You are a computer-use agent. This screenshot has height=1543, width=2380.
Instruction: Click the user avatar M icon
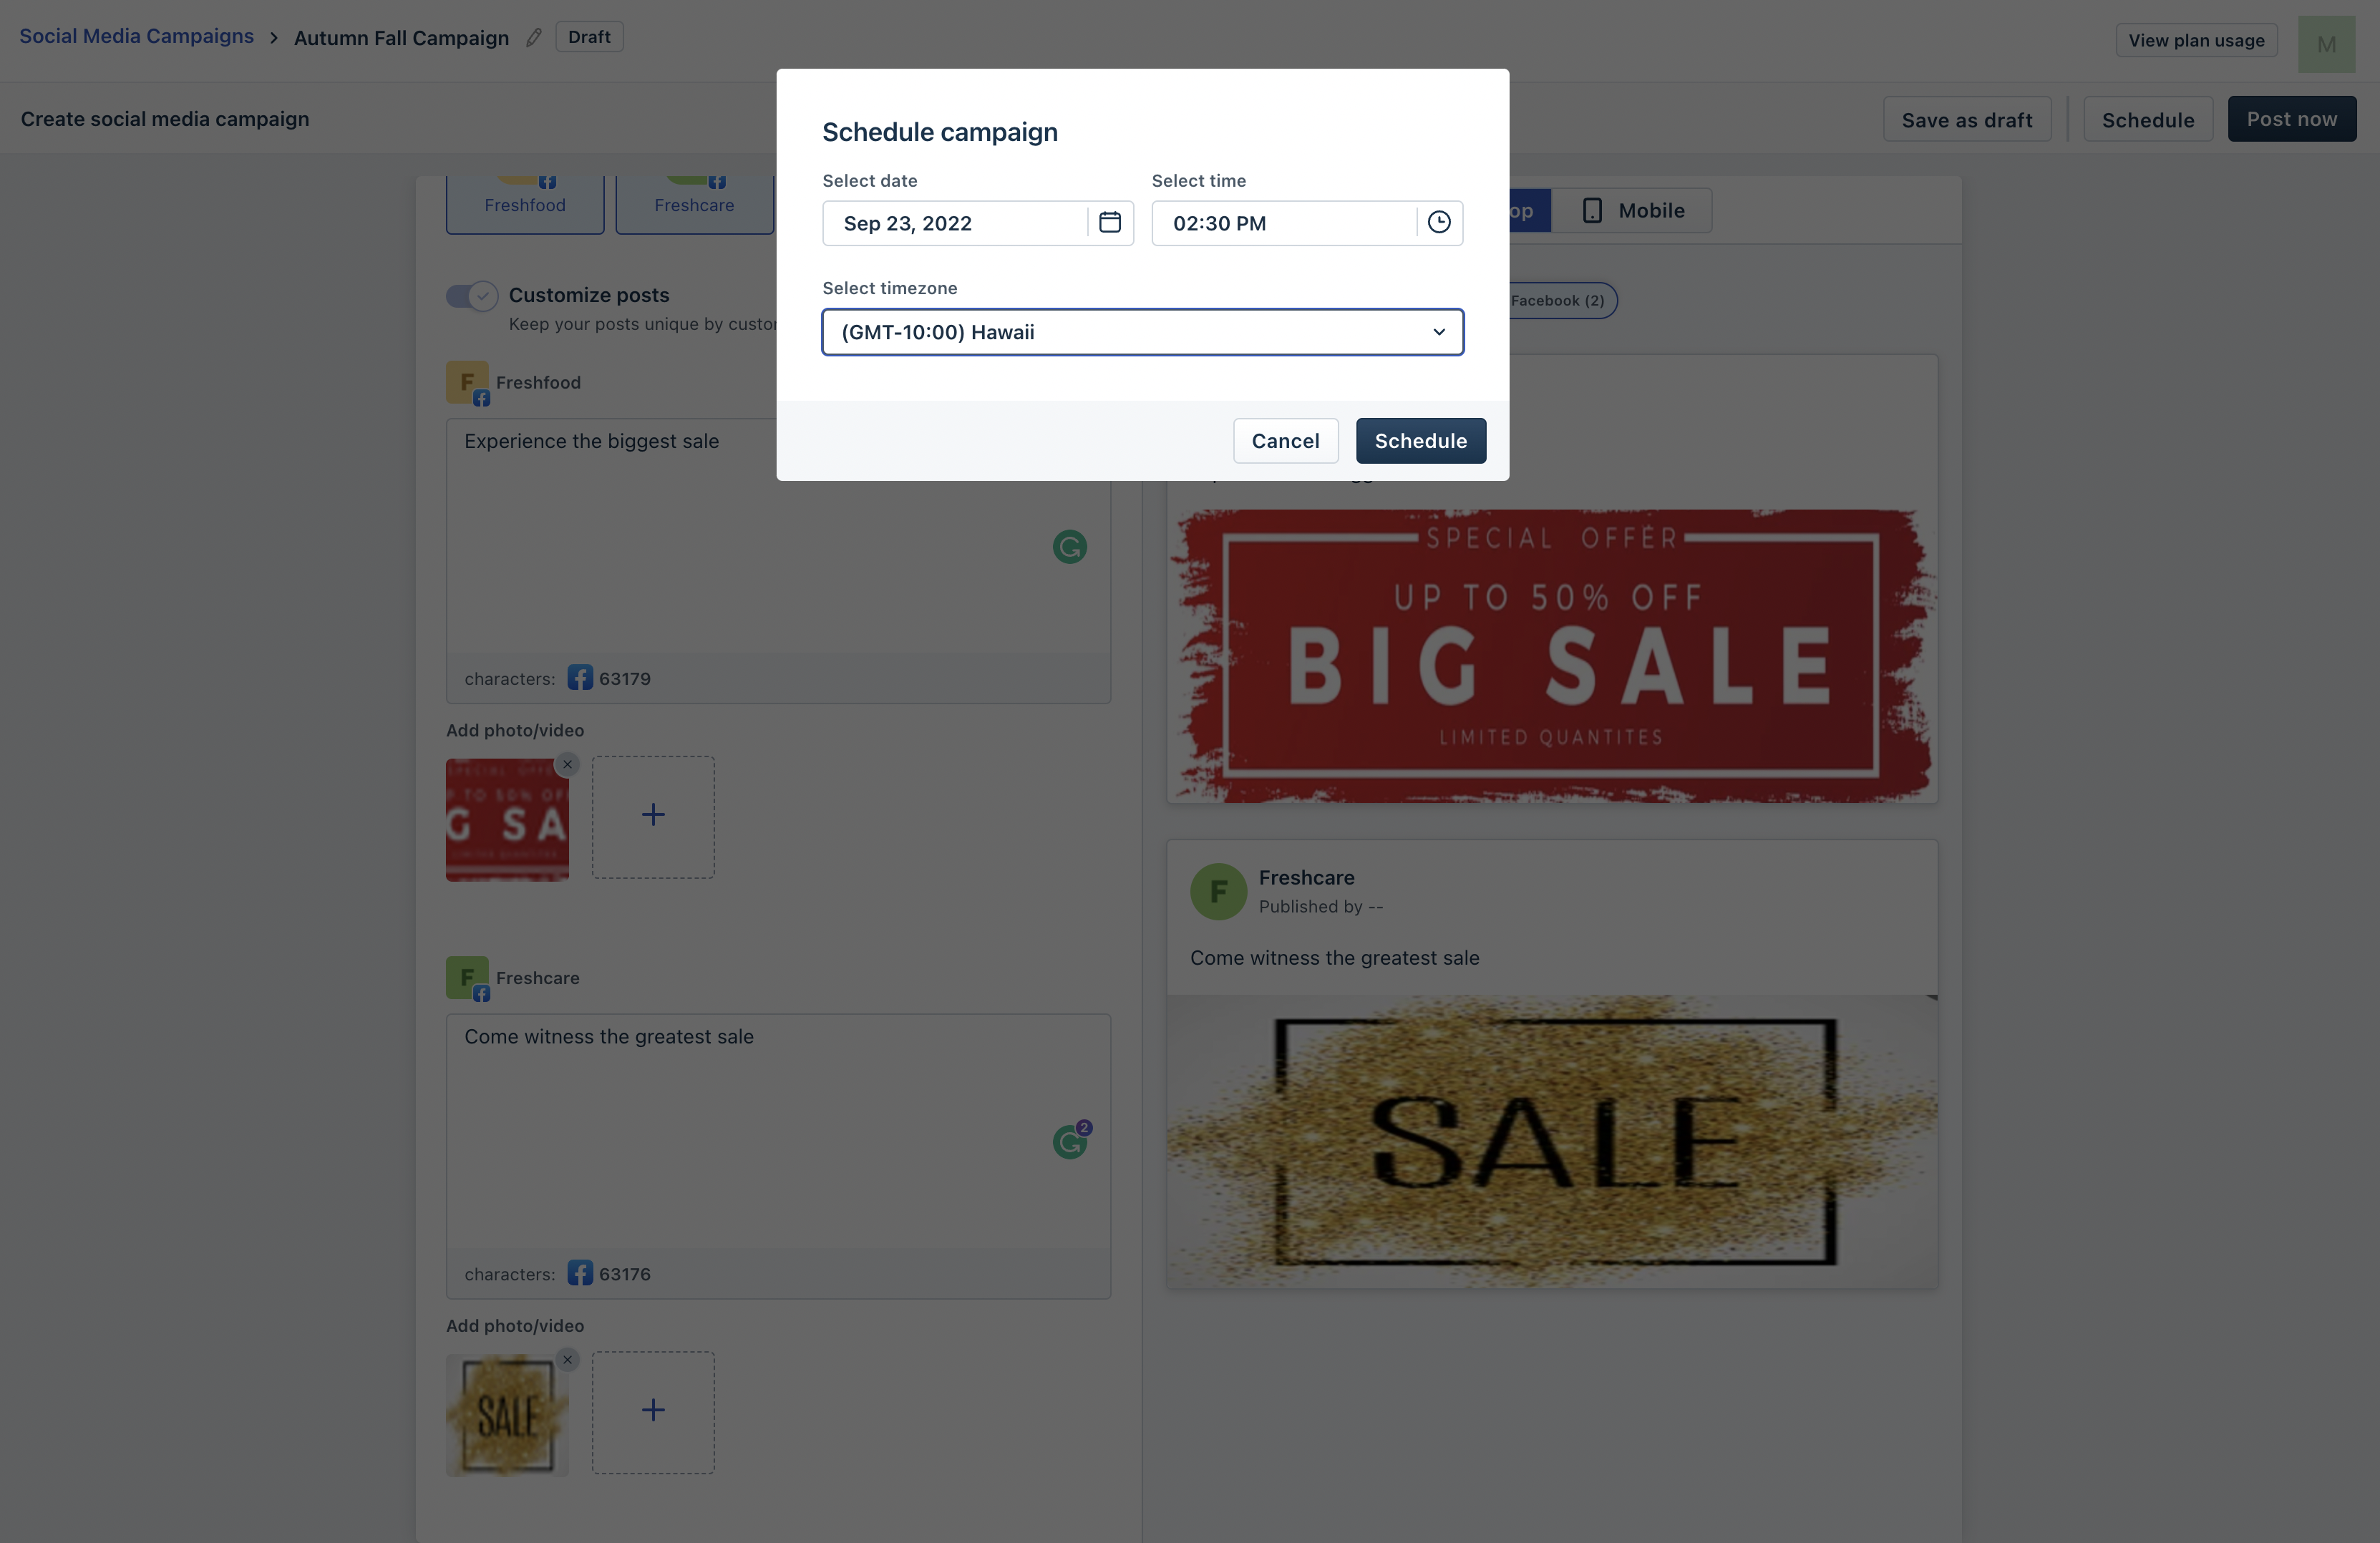(2326, 44)
